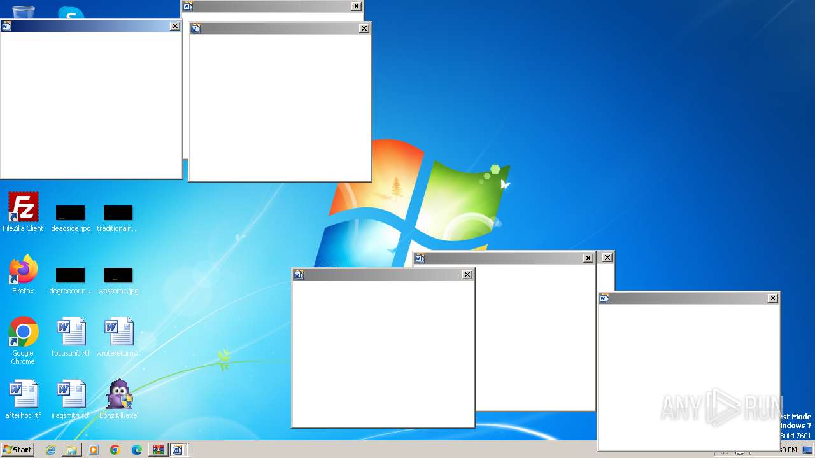Click the BonziKill.exe file name label
Viewport: 815px width, 458px height.
click(x=118, y=415)
